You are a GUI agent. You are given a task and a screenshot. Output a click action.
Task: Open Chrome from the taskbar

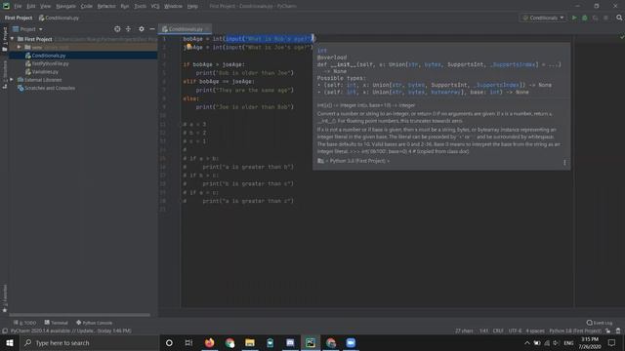point(229,342)
